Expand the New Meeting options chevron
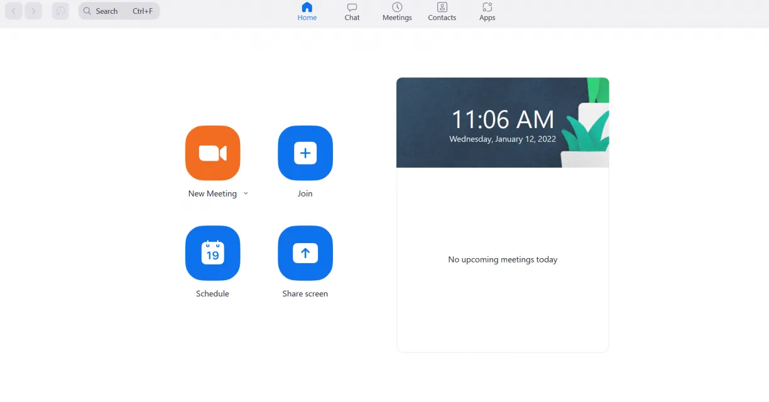Viewport: 769px width, 402px height. [246, 193]
